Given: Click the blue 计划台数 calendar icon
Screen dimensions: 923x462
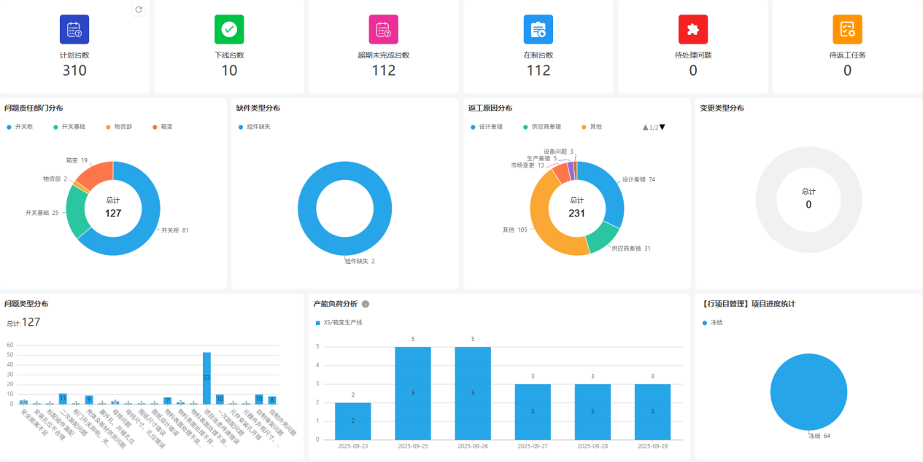Looking at the screenshot, I should coord(74,29).
